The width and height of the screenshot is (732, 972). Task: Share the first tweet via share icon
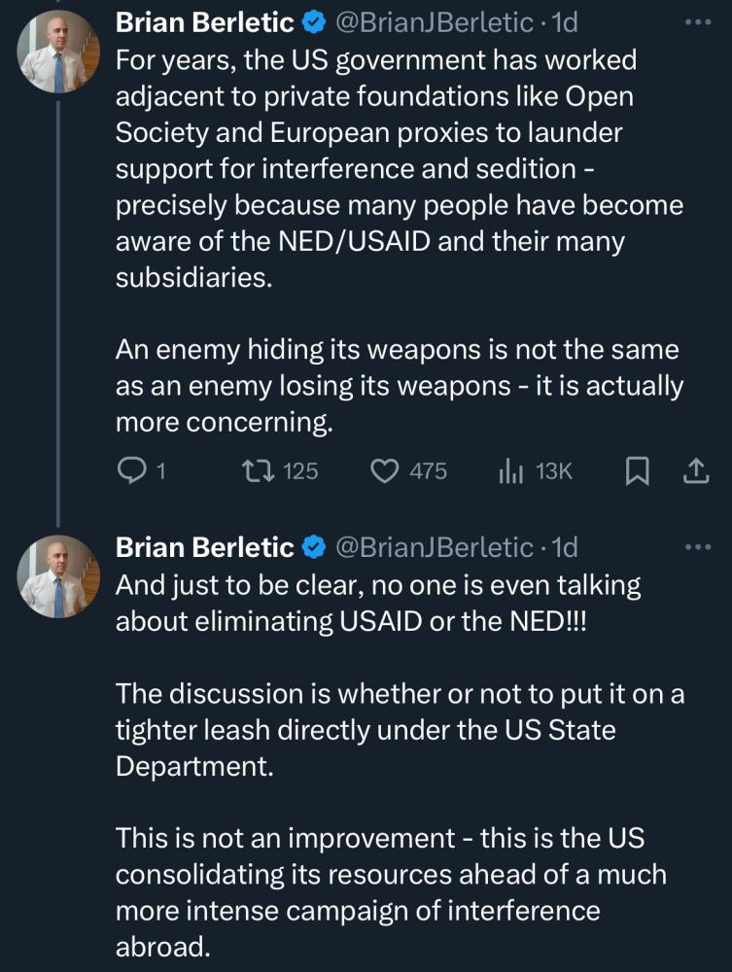pyautogui.click(x=695, y=471)
